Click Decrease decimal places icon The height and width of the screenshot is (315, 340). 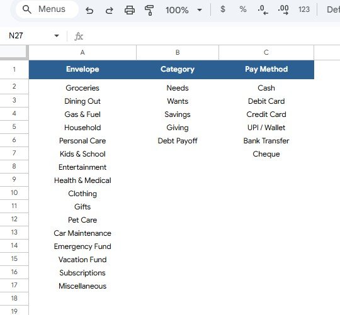[263, 10]
